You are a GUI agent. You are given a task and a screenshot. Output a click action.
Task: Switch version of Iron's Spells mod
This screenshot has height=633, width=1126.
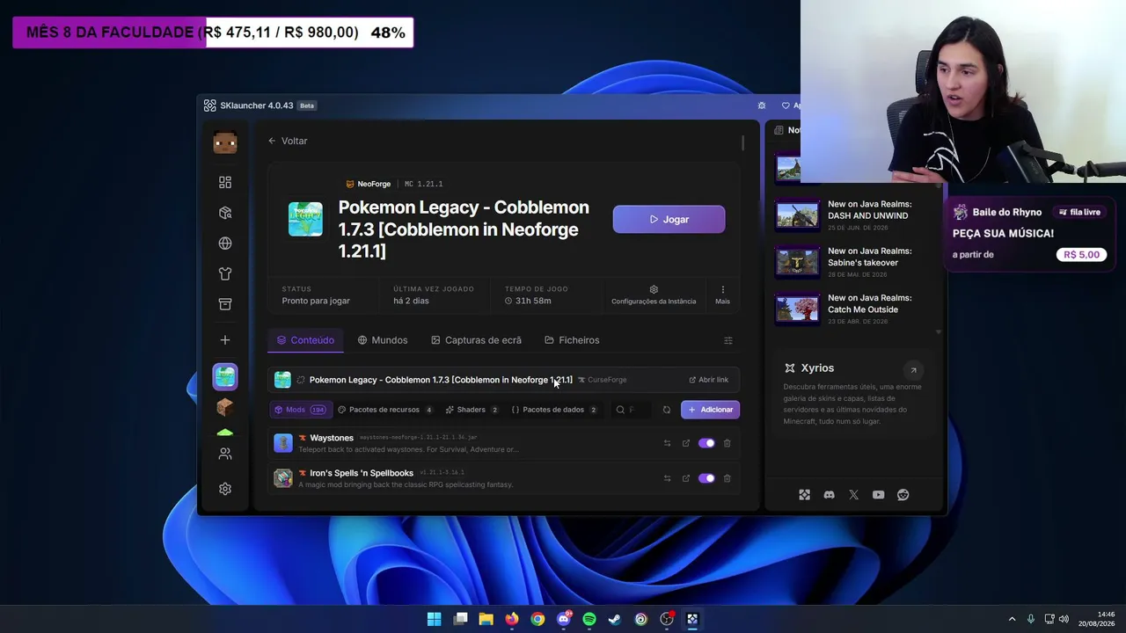[667, 478]
